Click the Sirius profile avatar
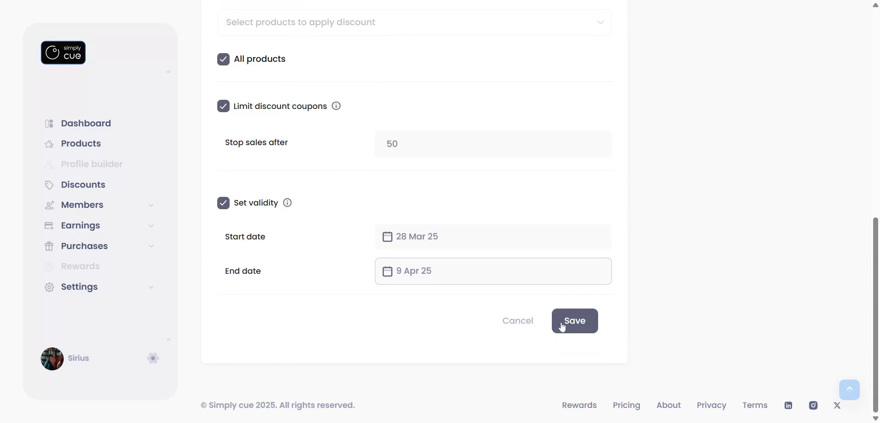Screen dimensions: 880x423 click(52, 358)
